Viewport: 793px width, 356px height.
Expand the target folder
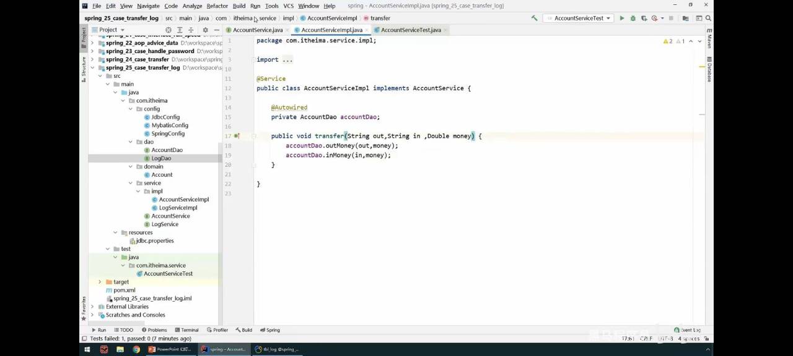(100, 282)
